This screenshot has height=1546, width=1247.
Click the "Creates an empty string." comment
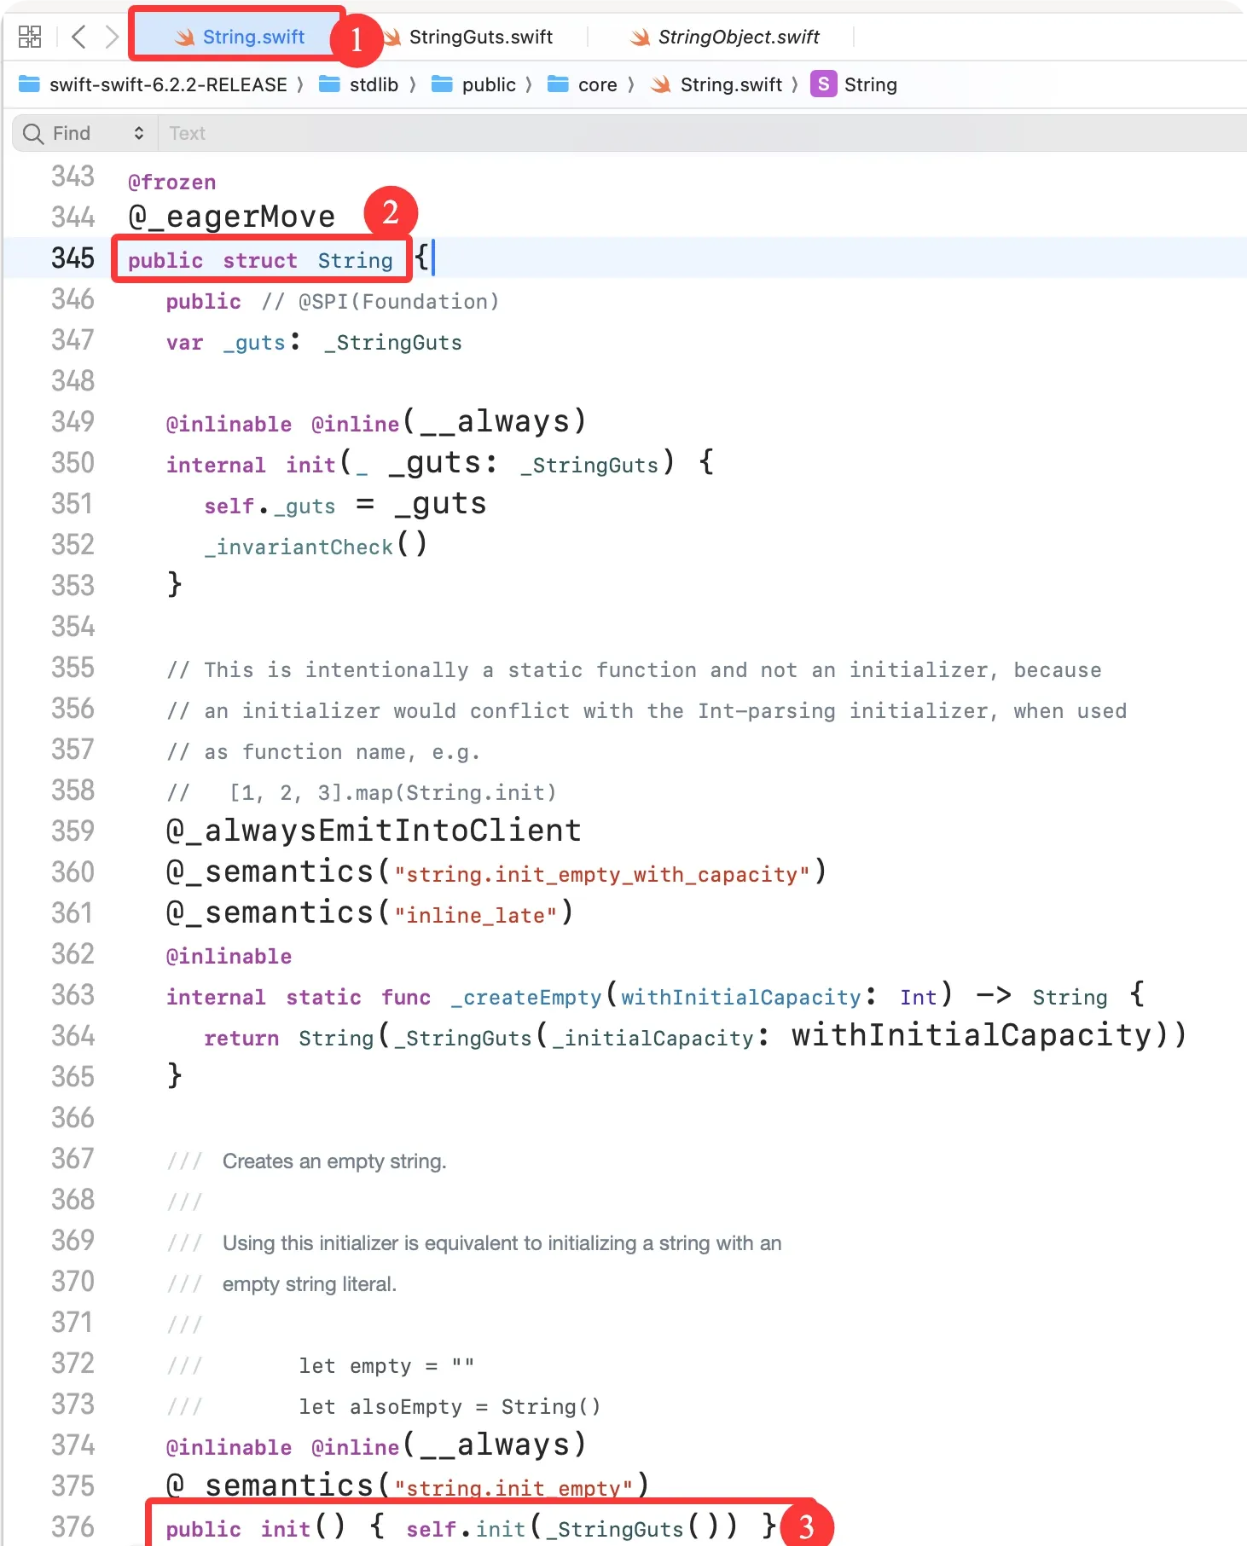pyautogui.click(x=334, y=1161)
